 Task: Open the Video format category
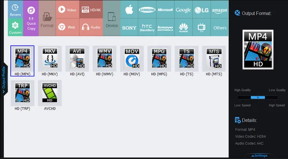(67, 9)
